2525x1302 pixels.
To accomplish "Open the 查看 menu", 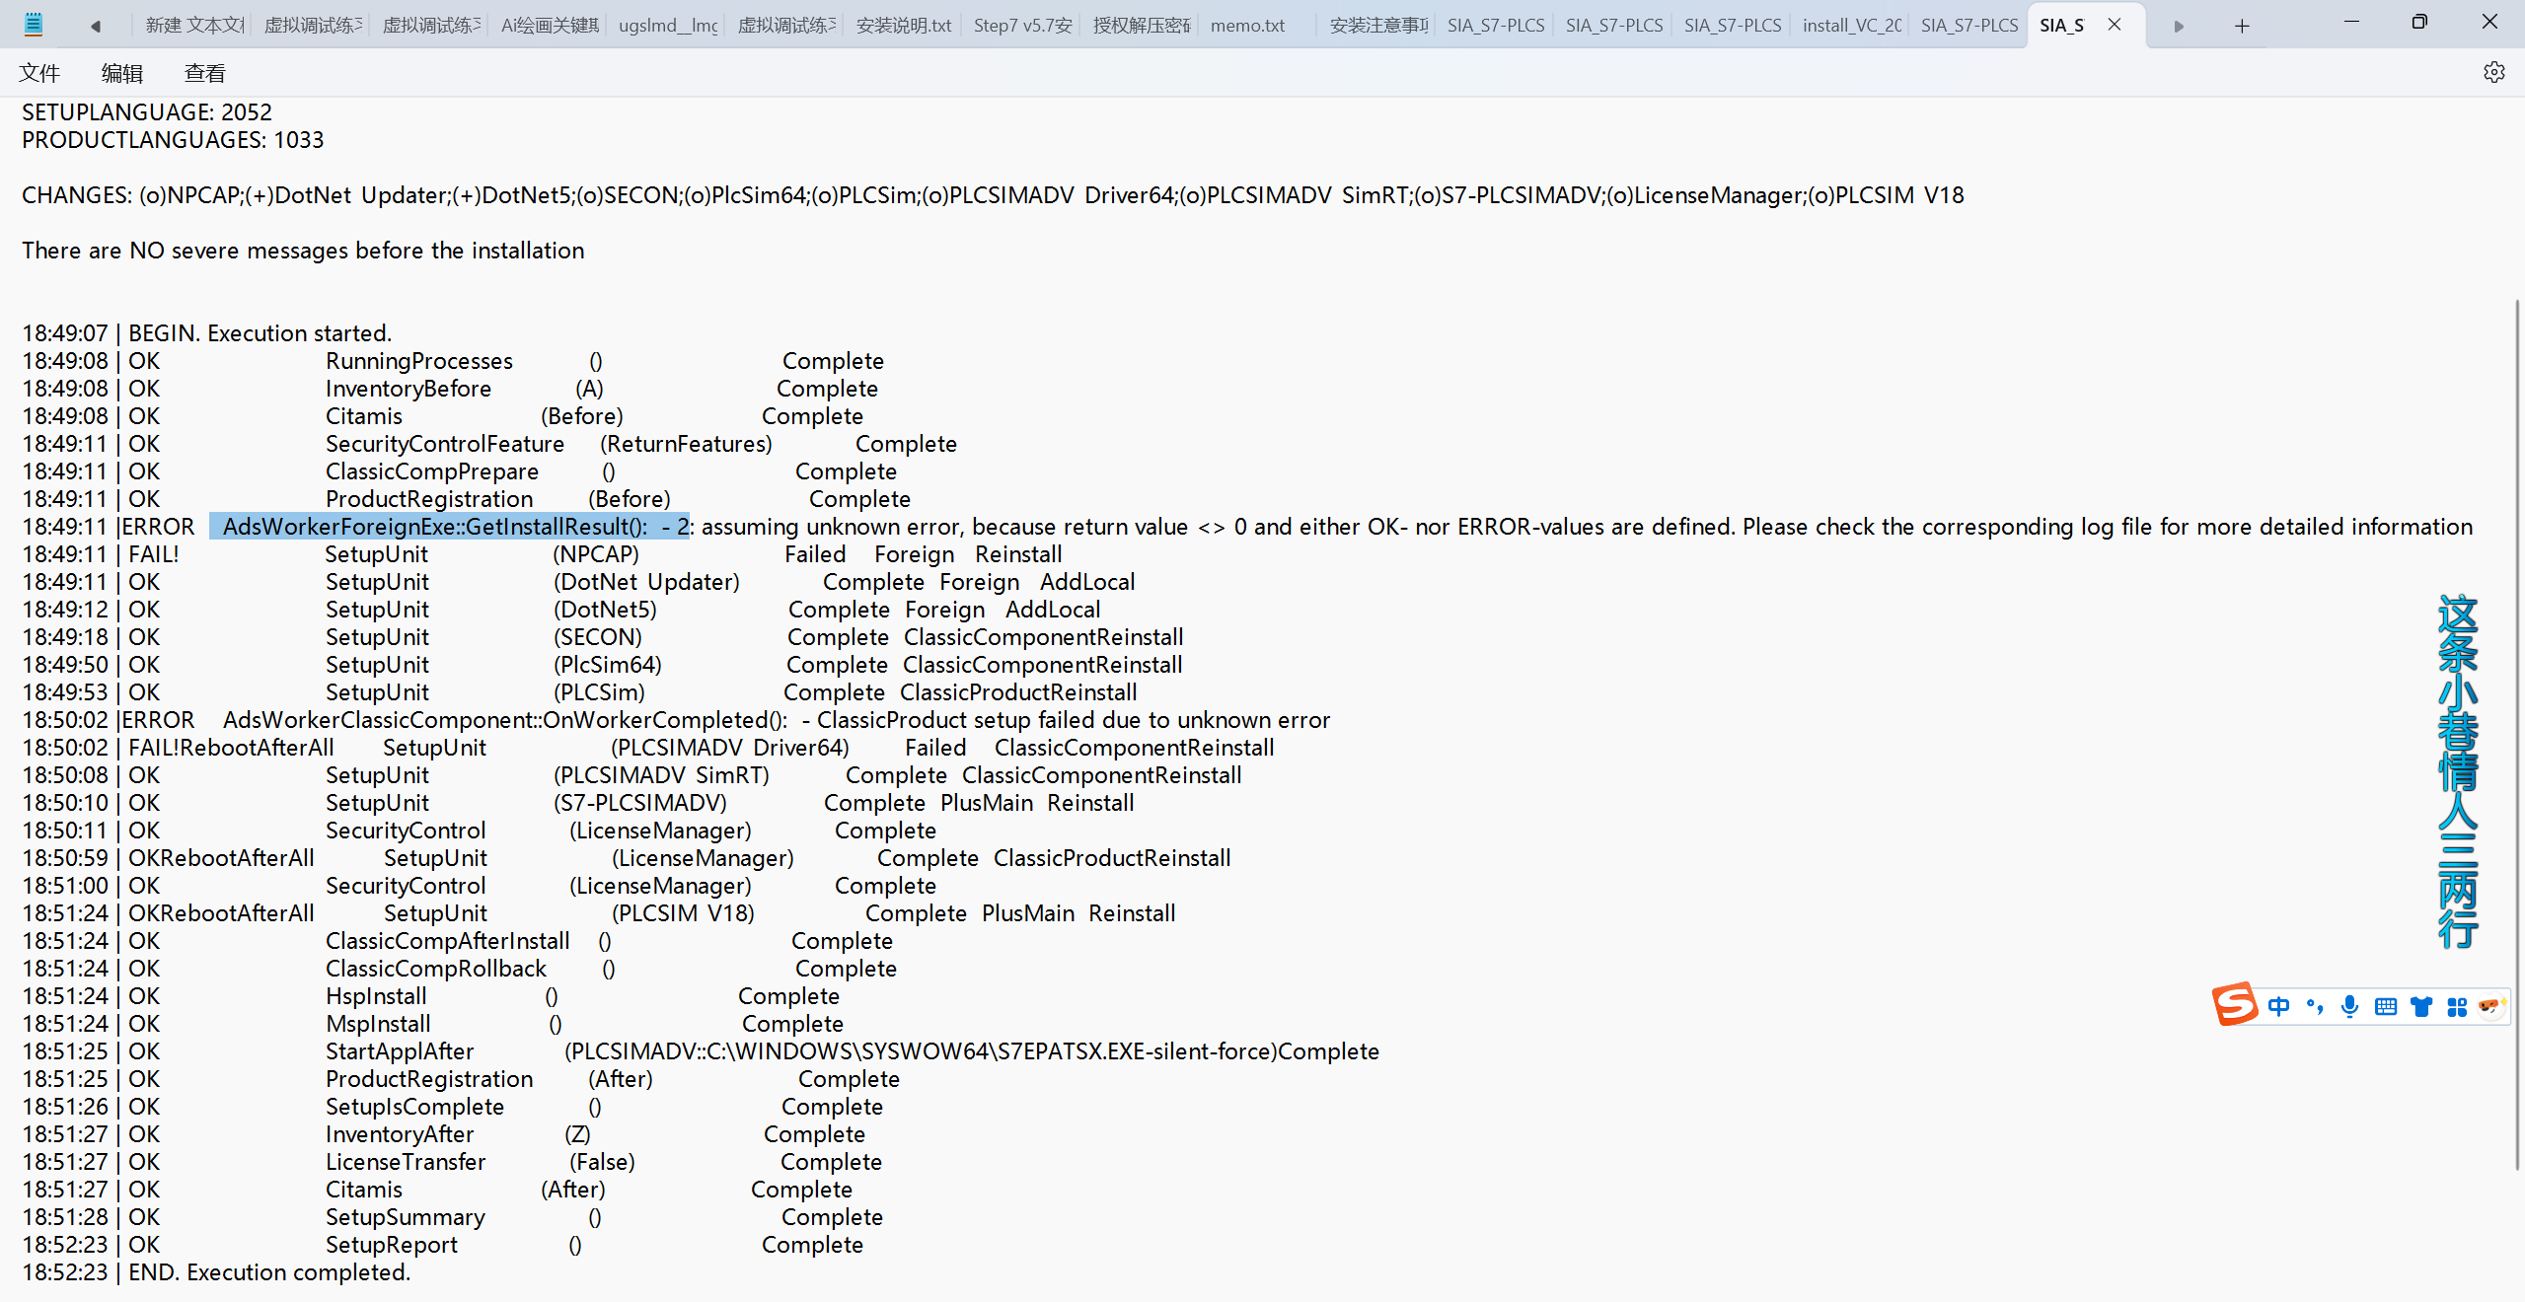I will tap(204, 73).
